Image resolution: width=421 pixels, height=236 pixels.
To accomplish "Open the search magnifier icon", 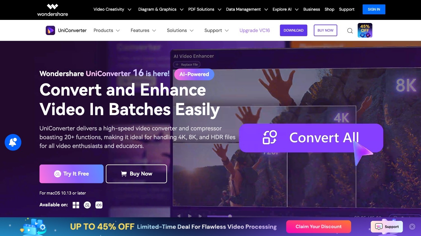I will coord(350,31).
